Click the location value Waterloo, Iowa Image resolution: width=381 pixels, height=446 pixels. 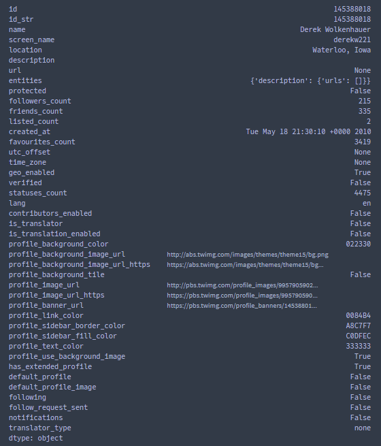tap(342, 50)
